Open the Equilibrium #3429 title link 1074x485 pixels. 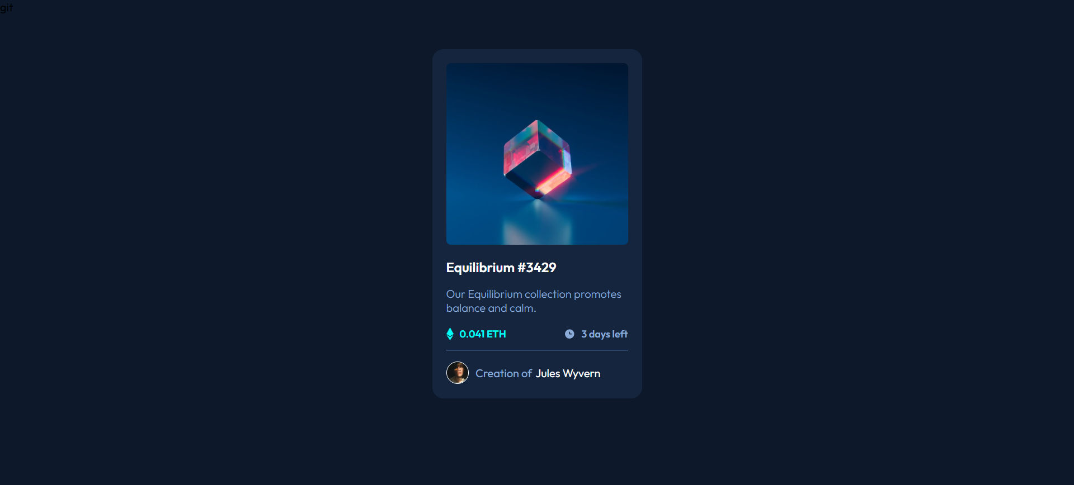[x=501, y=268]
